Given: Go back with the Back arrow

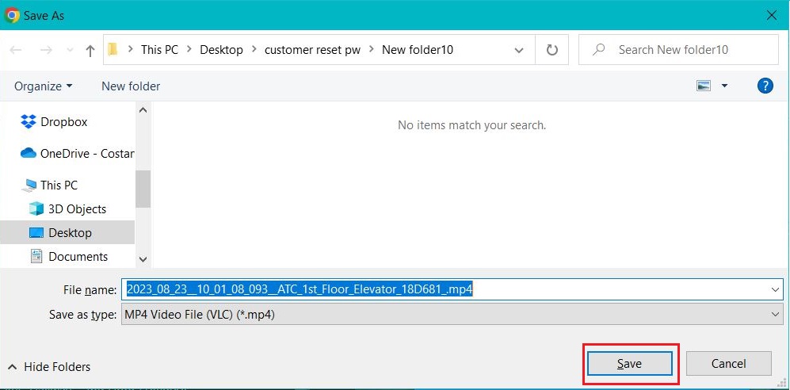Looking at the screenshot, I should (16, 50).
